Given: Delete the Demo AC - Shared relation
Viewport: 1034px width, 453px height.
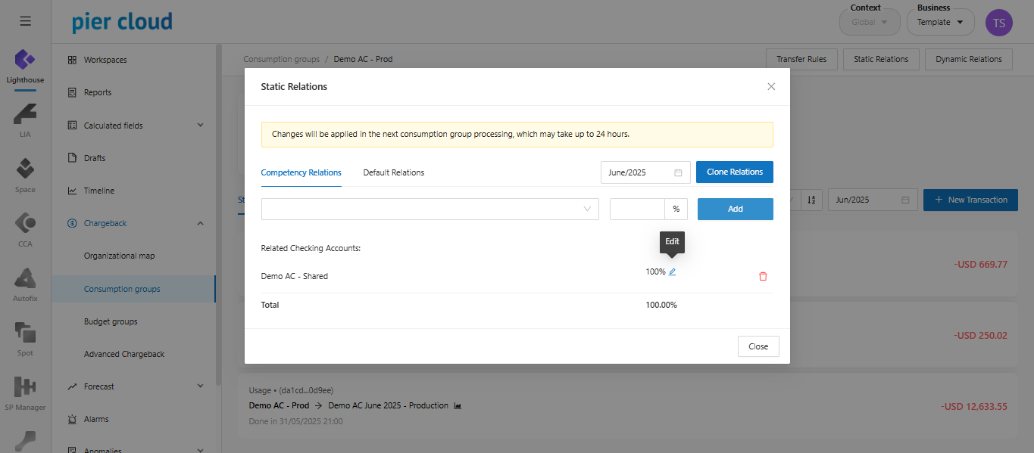Looking at the screenshot, I should pyautogui.click(x=763, y=277).
